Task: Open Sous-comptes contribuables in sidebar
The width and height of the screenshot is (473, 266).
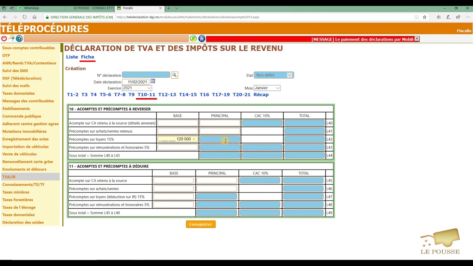Action: tap(28, 48)
